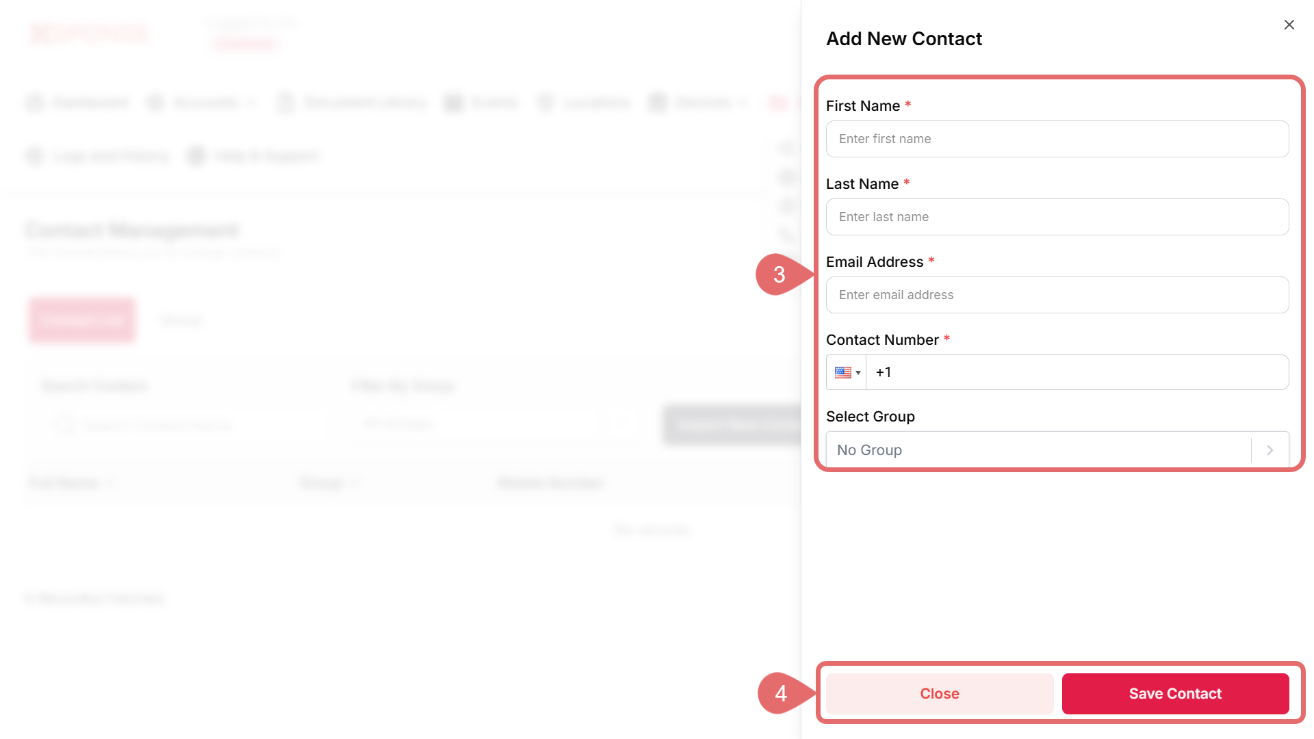The image size is (1314, 739).
Task: Focus the Last Name text box
Action: coord(1057,217)
